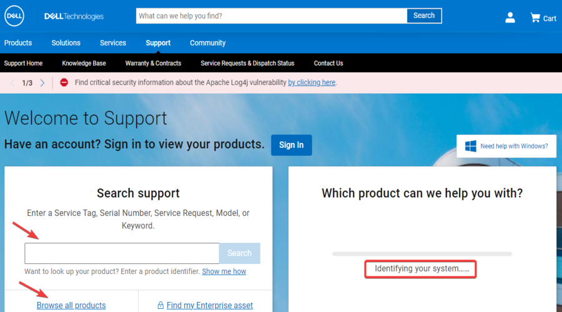Screen dimensions: 562x312
Task: Click 'Identifying your system' status text
Action: (422, 269)
